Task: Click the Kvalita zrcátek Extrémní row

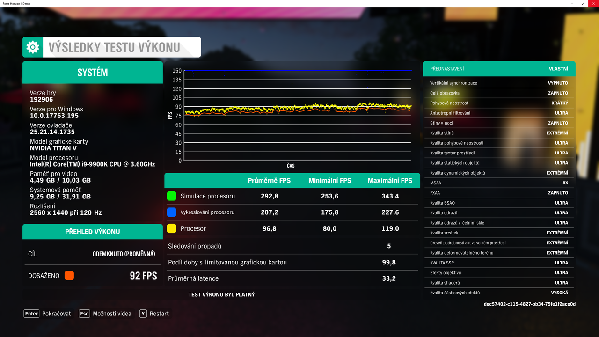Action: click(x=499, y=233)
